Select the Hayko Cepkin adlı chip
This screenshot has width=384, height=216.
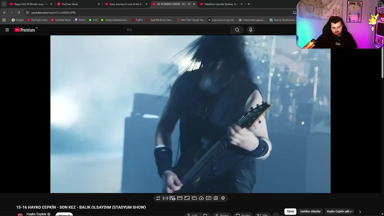[340, 211]
